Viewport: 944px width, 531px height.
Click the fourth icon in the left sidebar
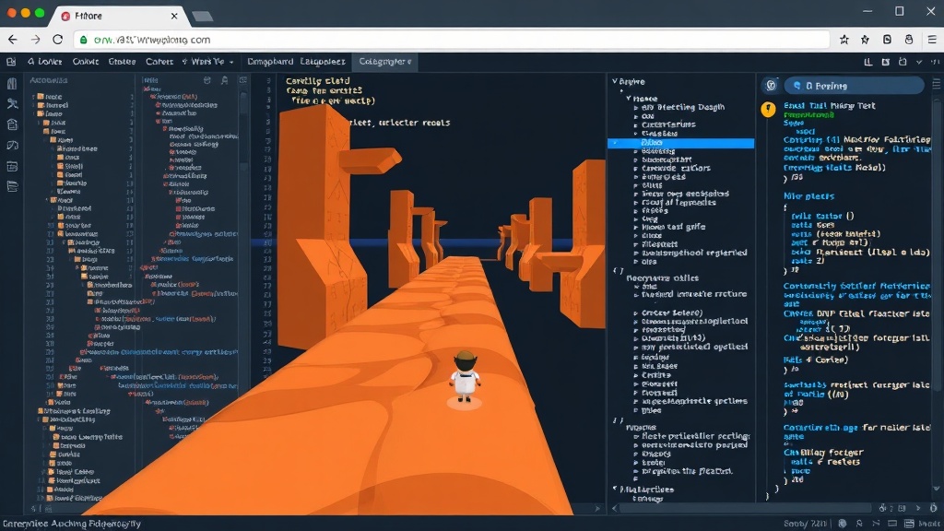pos(11,145)
